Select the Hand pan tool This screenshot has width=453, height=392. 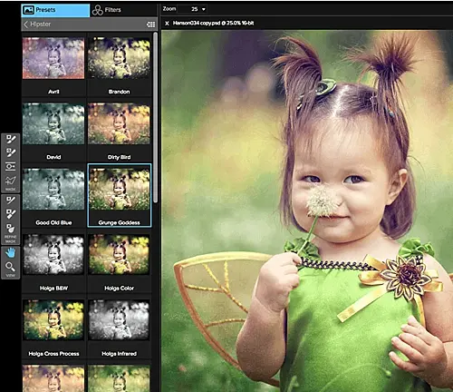pyautogui.click(x=10, y=252)
